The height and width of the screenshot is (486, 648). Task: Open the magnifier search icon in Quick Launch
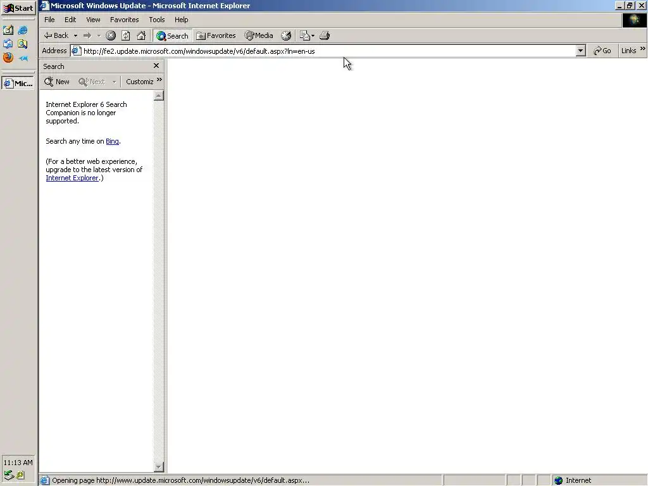click(23, 44)
